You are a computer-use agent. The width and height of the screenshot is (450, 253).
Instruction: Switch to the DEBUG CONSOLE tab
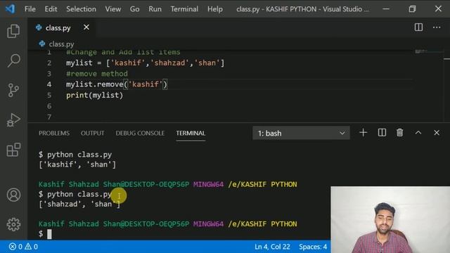tap(140, 133)
